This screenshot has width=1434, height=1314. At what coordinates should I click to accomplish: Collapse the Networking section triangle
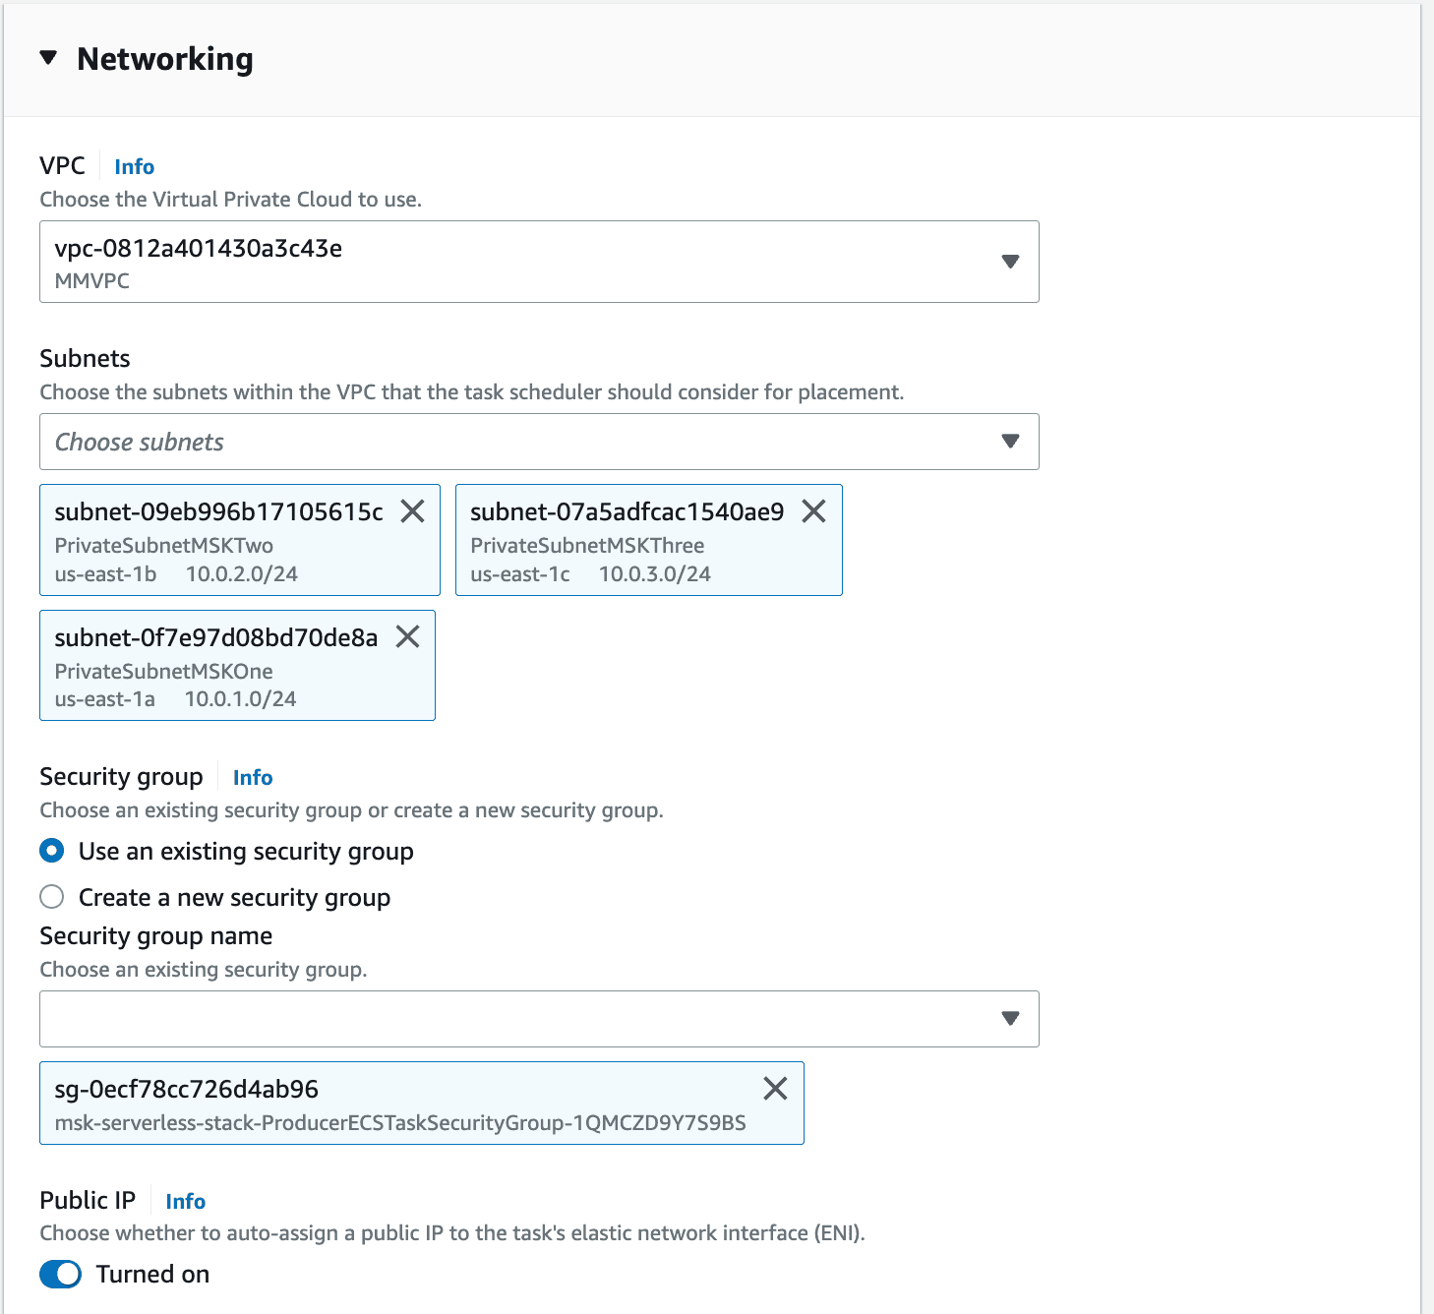click(x=48, y=58)
